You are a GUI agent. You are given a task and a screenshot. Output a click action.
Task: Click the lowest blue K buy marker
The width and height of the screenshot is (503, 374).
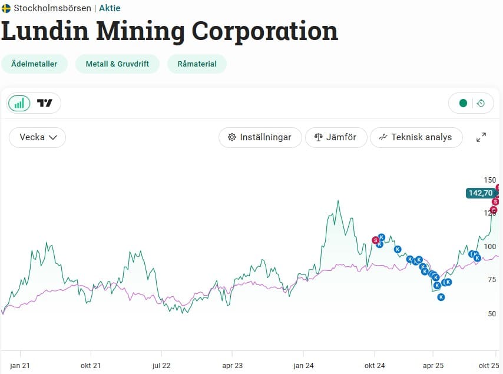441,297
